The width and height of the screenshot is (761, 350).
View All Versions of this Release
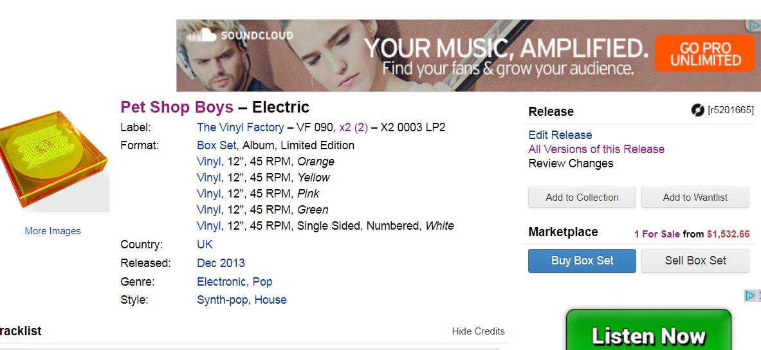596,149
